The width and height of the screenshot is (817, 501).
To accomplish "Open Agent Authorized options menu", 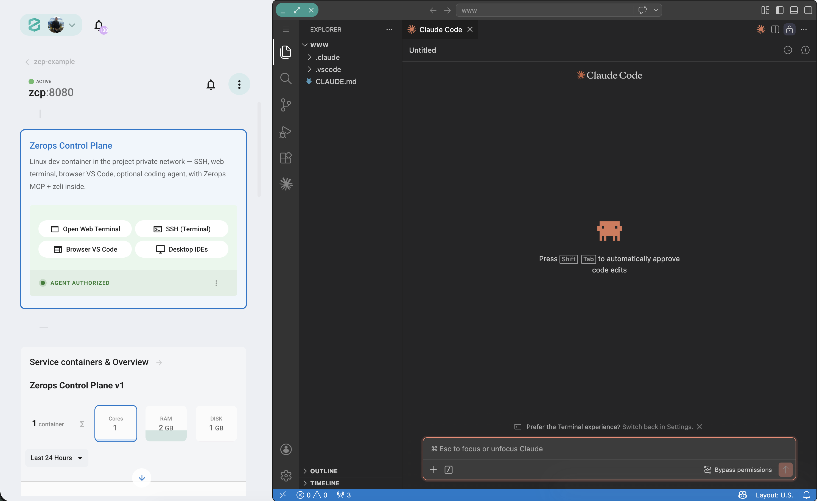I will (216, 283).
